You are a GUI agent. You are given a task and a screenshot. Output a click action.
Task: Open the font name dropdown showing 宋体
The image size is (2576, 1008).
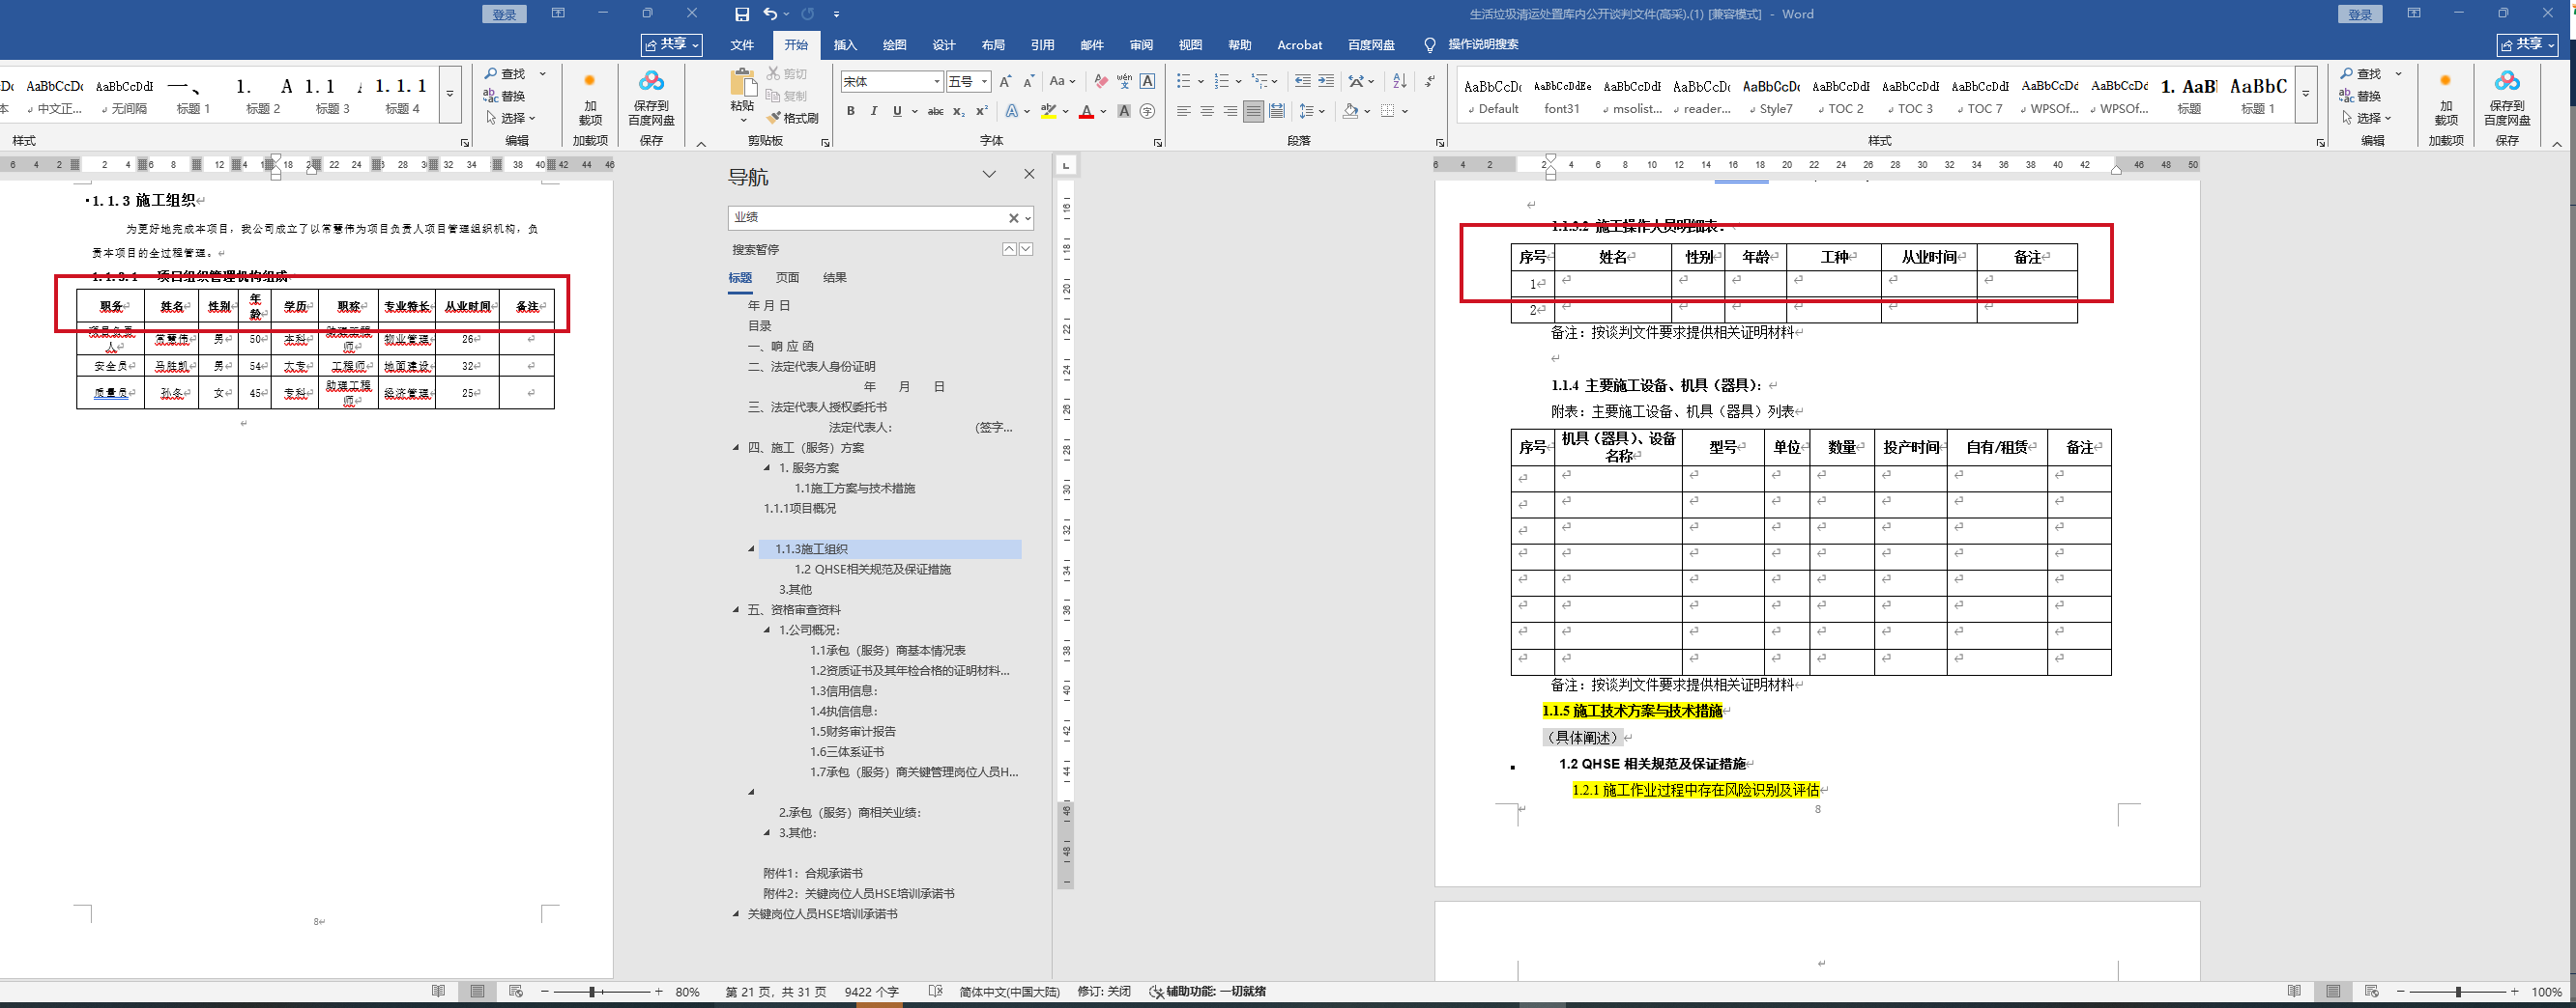click(892, 82)
